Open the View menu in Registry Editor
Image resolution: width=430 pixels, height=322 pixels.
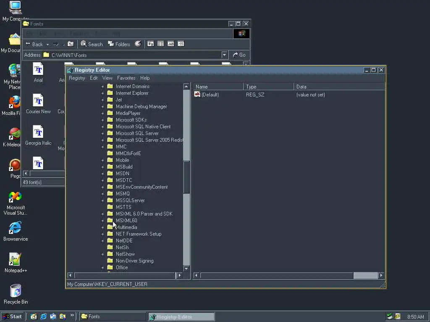(x=107, y=78)
